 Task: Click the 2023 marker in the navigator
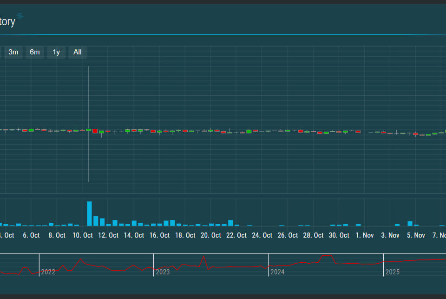click(163, 272)
